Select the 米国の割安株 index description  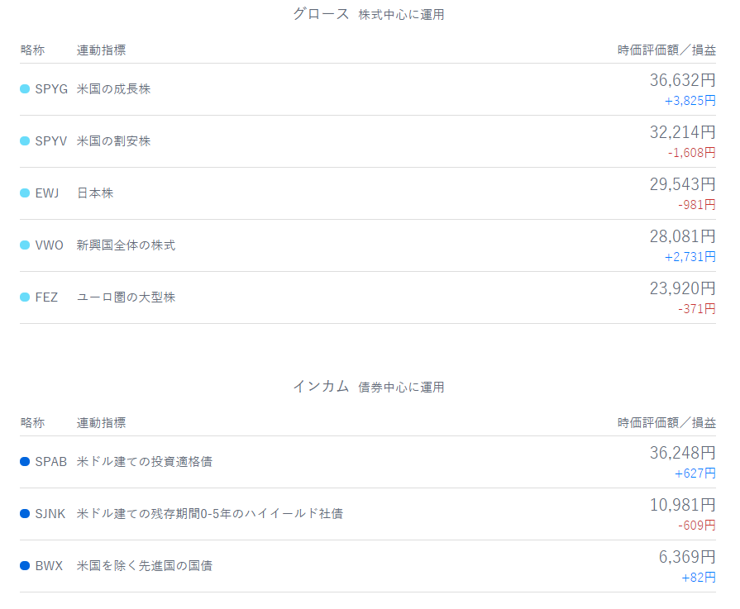click(x=113, y=141)
